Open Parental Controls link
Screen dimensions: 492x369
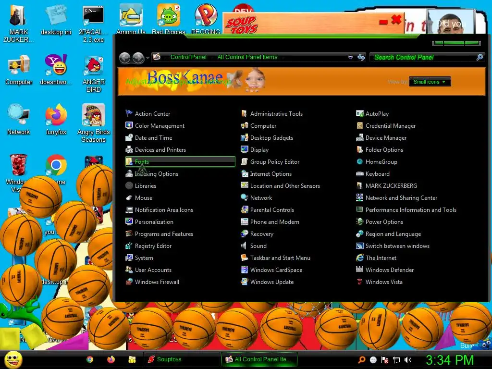click(272, 210)
